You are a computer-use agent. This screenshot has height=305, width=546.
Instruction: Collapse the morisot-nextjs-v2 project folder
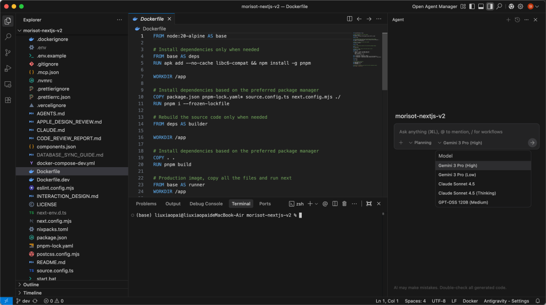coord(42,30)
